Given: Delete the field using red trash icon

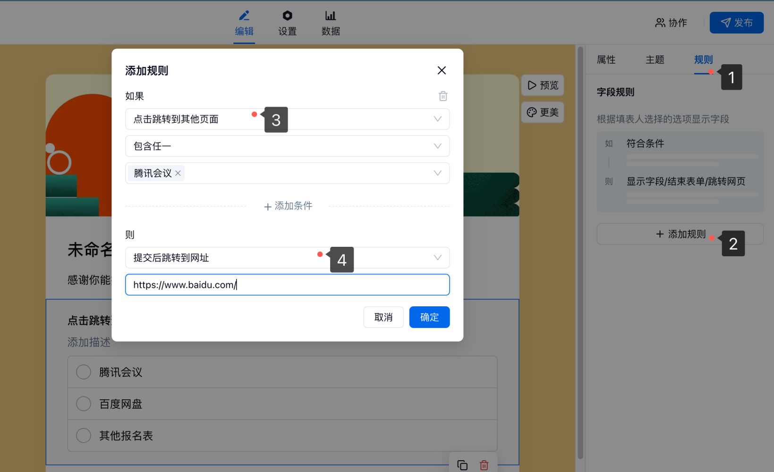Looking at the screenshot, I should click(x=484, y=465).
